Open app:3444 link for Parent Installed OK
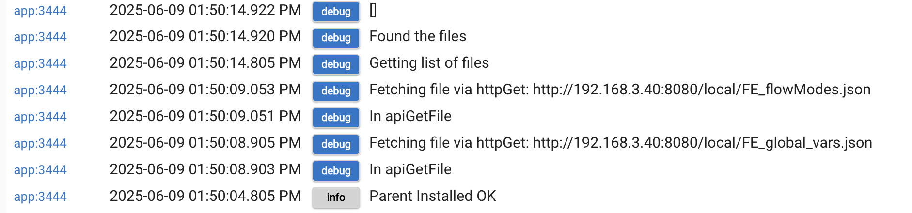912x213 pixels. click(40, 197)
